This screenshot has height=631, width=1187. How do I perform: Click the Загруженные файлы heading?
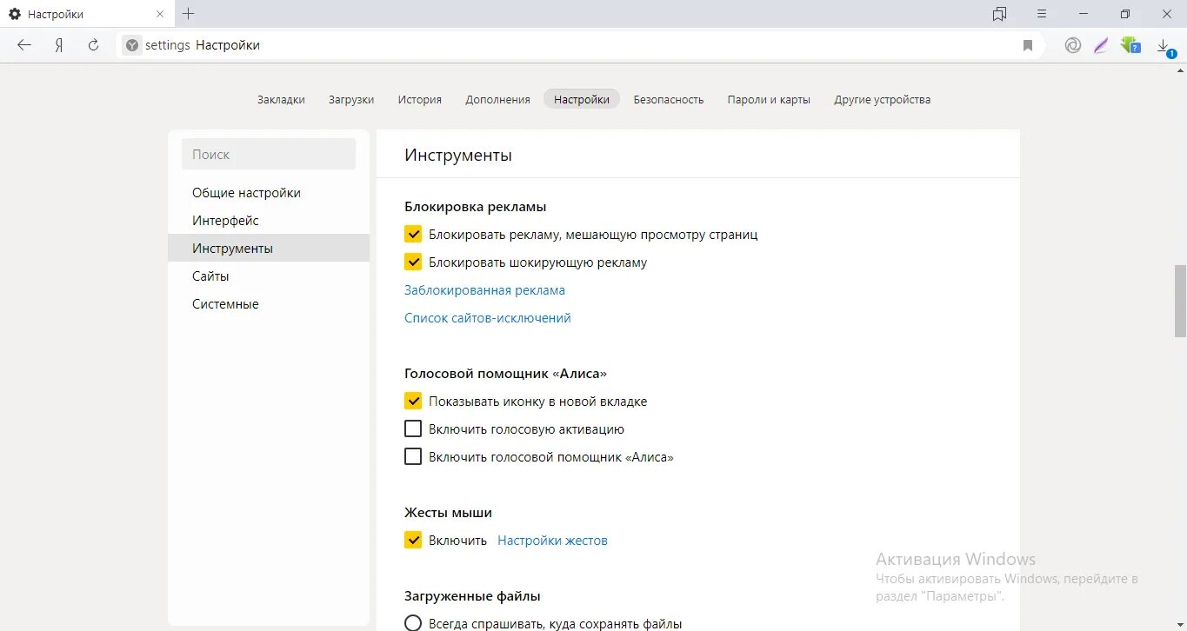(x=473, y=596)
